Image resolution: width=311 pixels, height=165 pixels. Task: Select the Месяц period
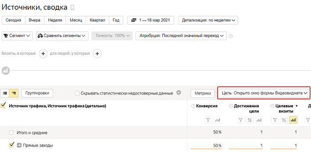[76, 20]
